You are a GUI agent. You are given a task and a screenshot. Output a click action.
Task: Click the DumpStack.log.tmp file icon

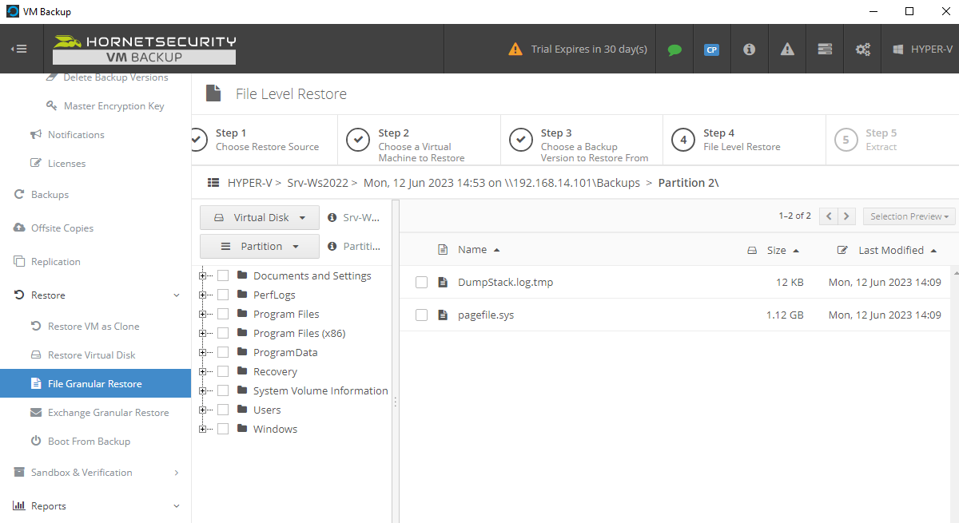point(443,282)
